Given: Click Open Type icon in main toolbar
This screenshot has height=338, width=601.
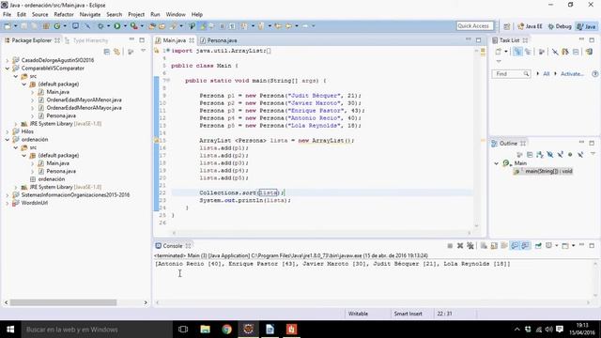Looking at the screenshot, I should click(x=152, y=26).
